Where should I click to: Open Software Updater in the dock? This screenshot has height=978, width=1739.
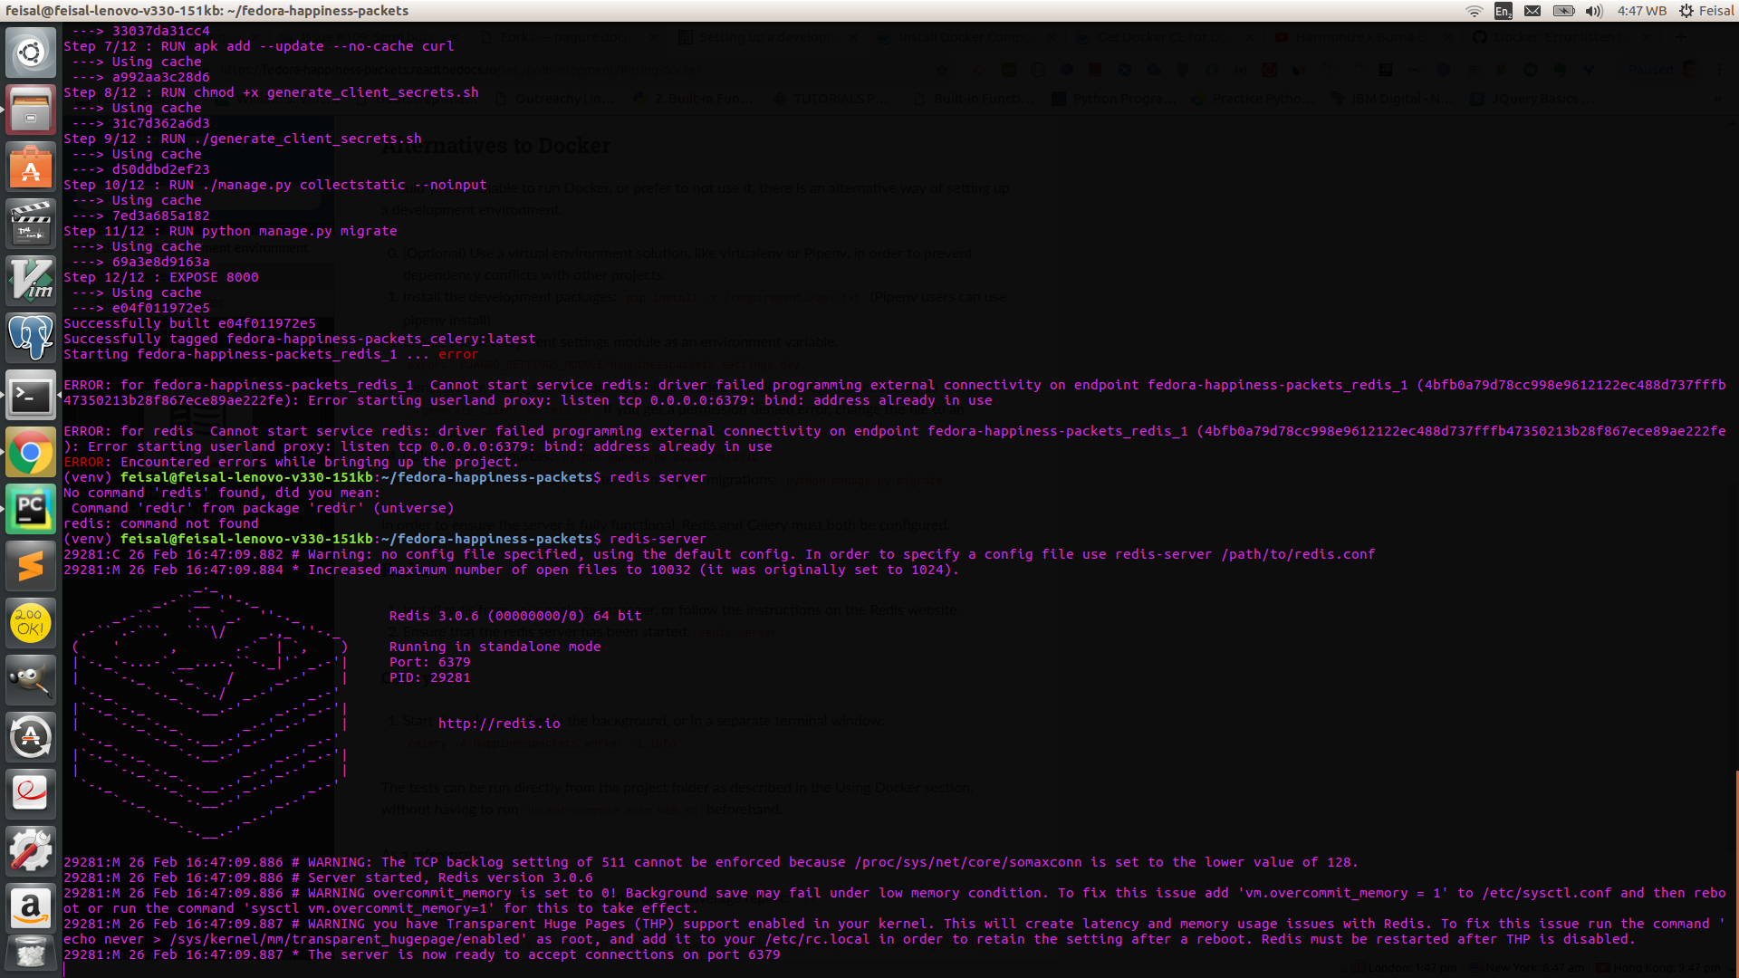coord(31,737)
